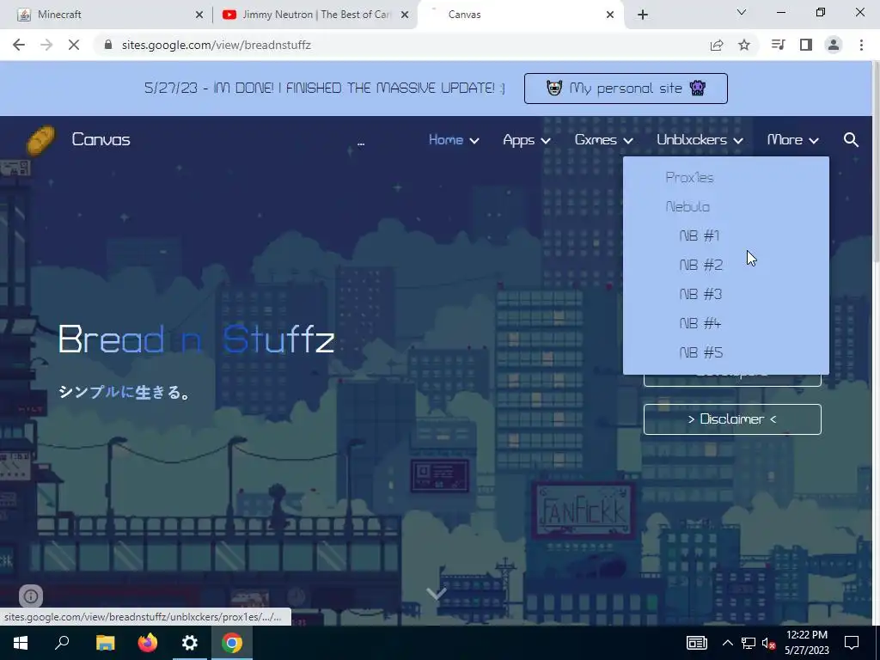Click the Unblxckers nav link
The image size is (880, 660).
(x=692, y=140)
